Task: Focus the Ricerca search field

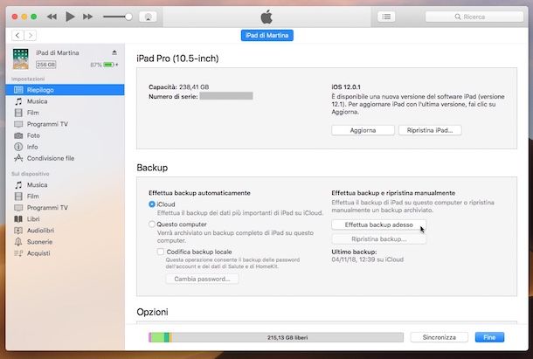Action: 474,17
